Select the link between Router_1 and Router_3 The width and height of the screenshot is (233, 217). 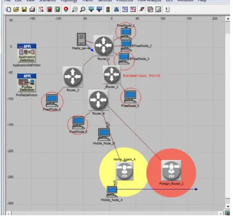tap(89, 61)
